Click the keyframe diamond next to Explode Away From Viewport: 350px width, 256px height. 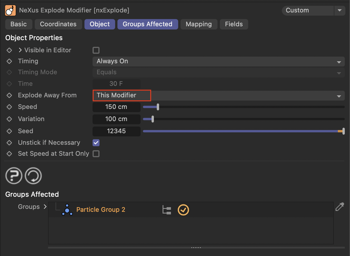click(9, 95)
